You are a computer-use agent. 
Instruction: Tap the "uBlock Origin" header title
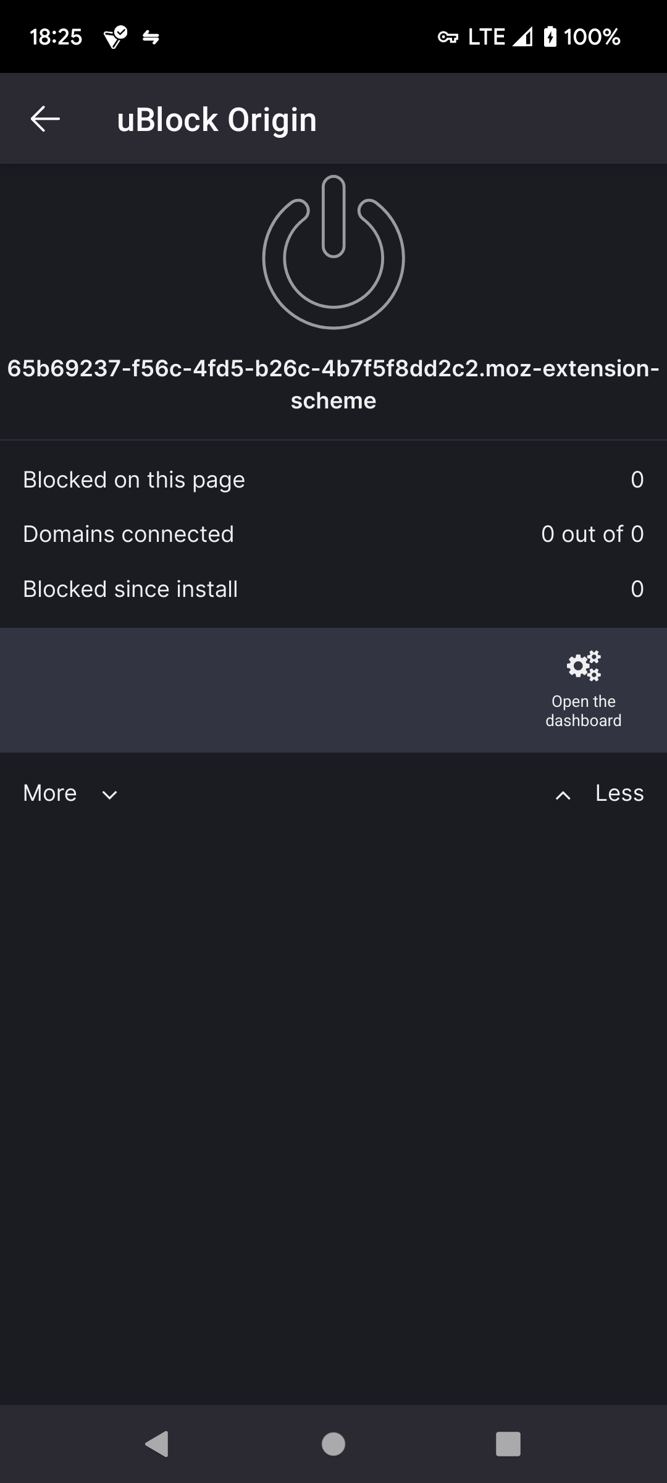click(217, 120)
